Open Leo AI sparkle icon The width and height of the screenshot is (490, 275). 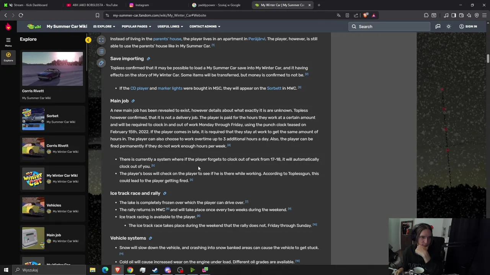click(469, 15)
